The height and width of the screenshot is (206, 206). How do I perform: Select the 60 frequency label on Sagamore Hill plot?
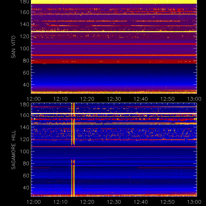coord(26,176)
